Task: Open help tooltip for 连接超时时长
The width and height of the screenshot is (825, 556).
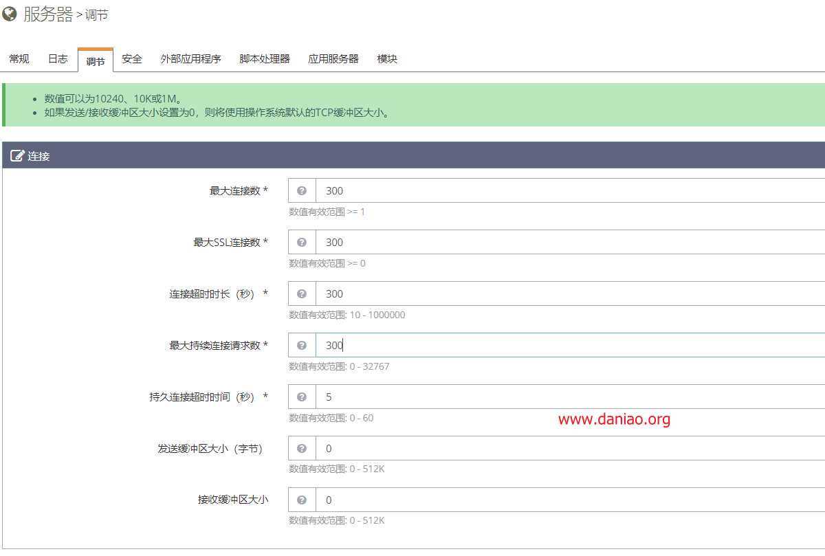Action: [302, 293]
